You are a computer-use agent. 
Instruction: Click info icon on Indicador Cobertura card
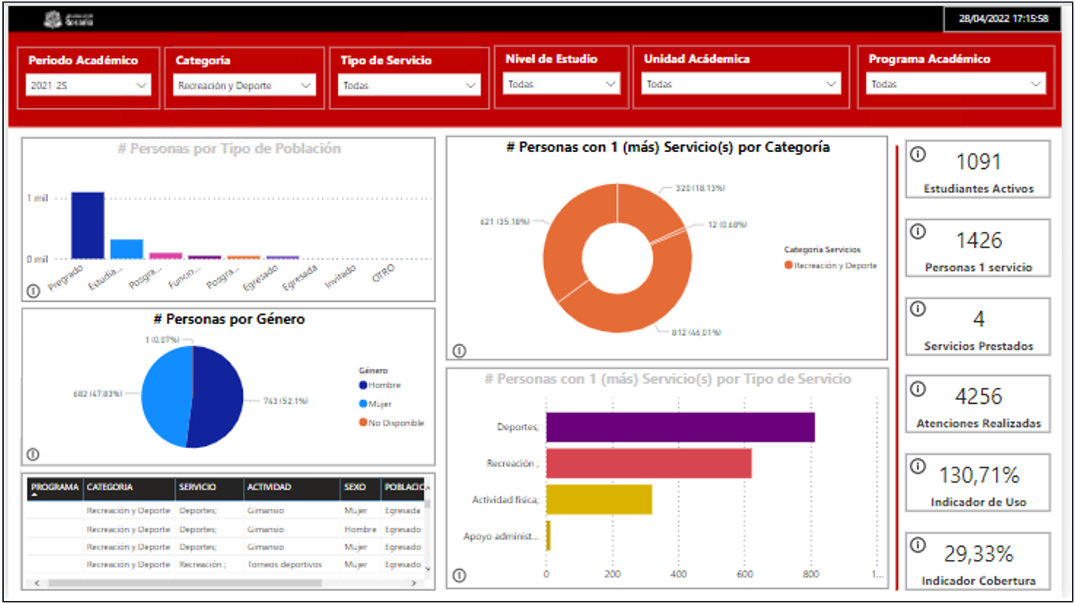click(917, 545)
